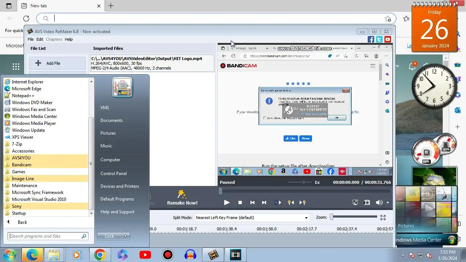Screen dimensions: 466x262
Task: Open Help and Support
Action: (117, 212)
